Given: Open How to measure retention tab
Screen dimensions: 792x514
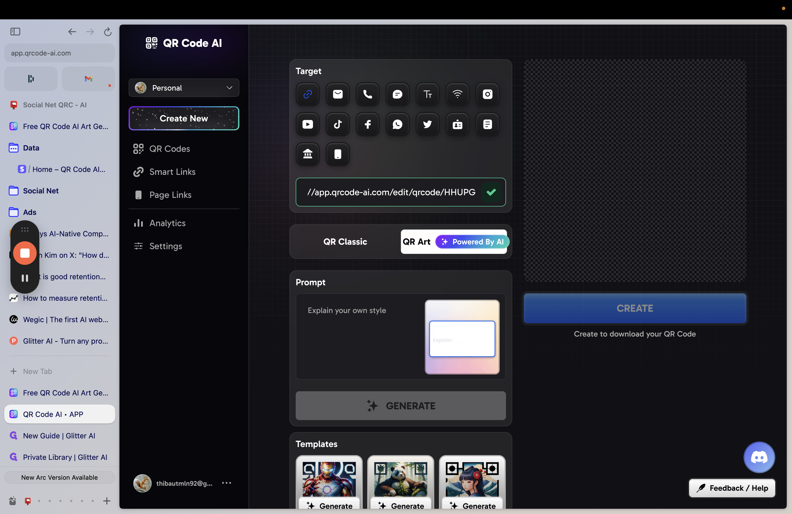Looking at the screenshot, I should (x=60, y=298).
